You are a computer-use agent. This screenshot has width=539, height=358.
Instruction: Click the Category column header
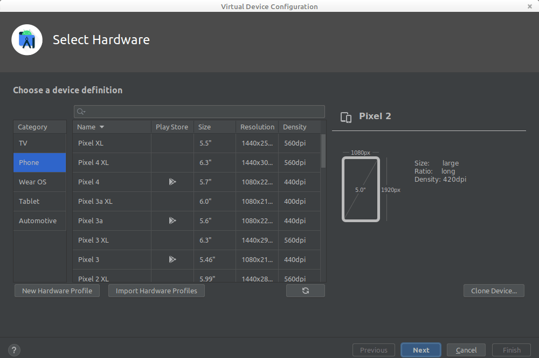click(40, 127)
